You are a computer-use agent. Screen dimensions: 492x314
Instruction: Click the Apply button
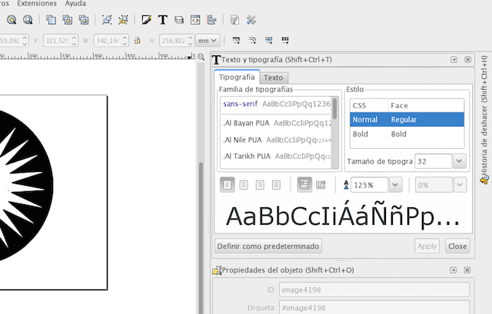(x=427, y=246)
